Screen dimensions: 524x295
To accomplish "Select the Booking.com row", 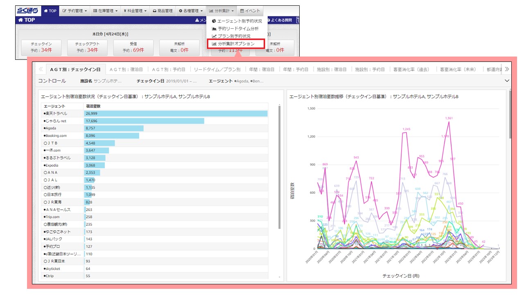I will coord(155,136).
